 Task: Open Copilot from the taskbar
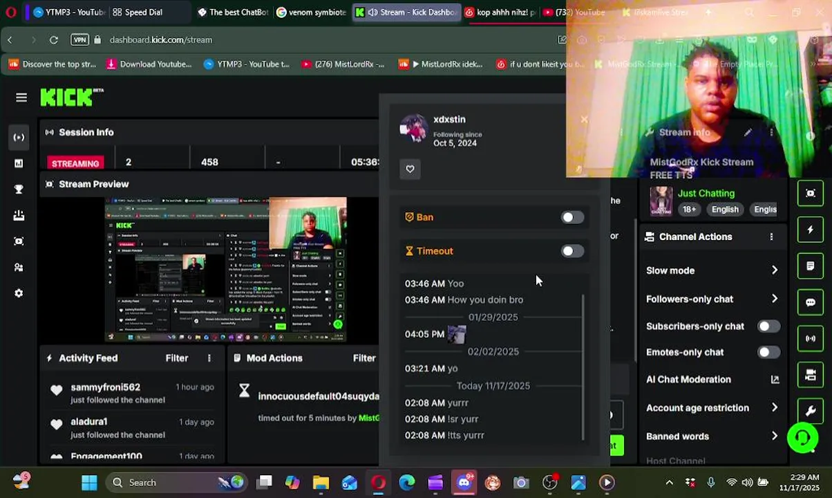click(x=292, y=483)
